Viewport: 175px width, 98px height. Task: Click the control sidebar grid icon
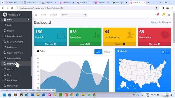169,15
